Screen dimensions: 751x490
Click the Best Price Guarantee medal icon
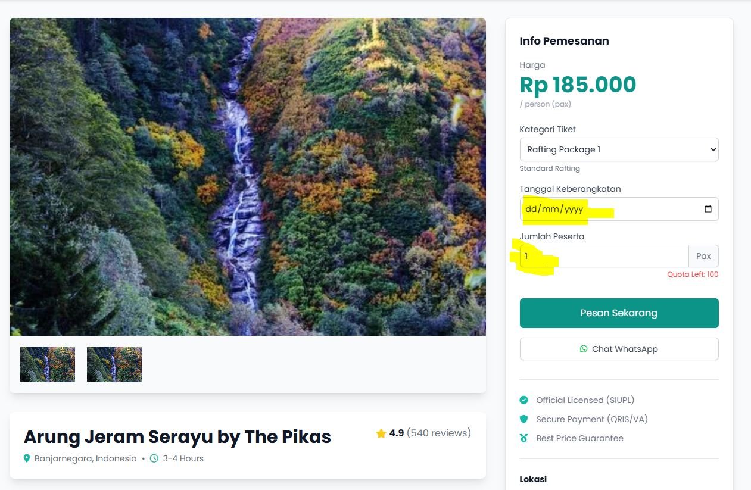525,438
